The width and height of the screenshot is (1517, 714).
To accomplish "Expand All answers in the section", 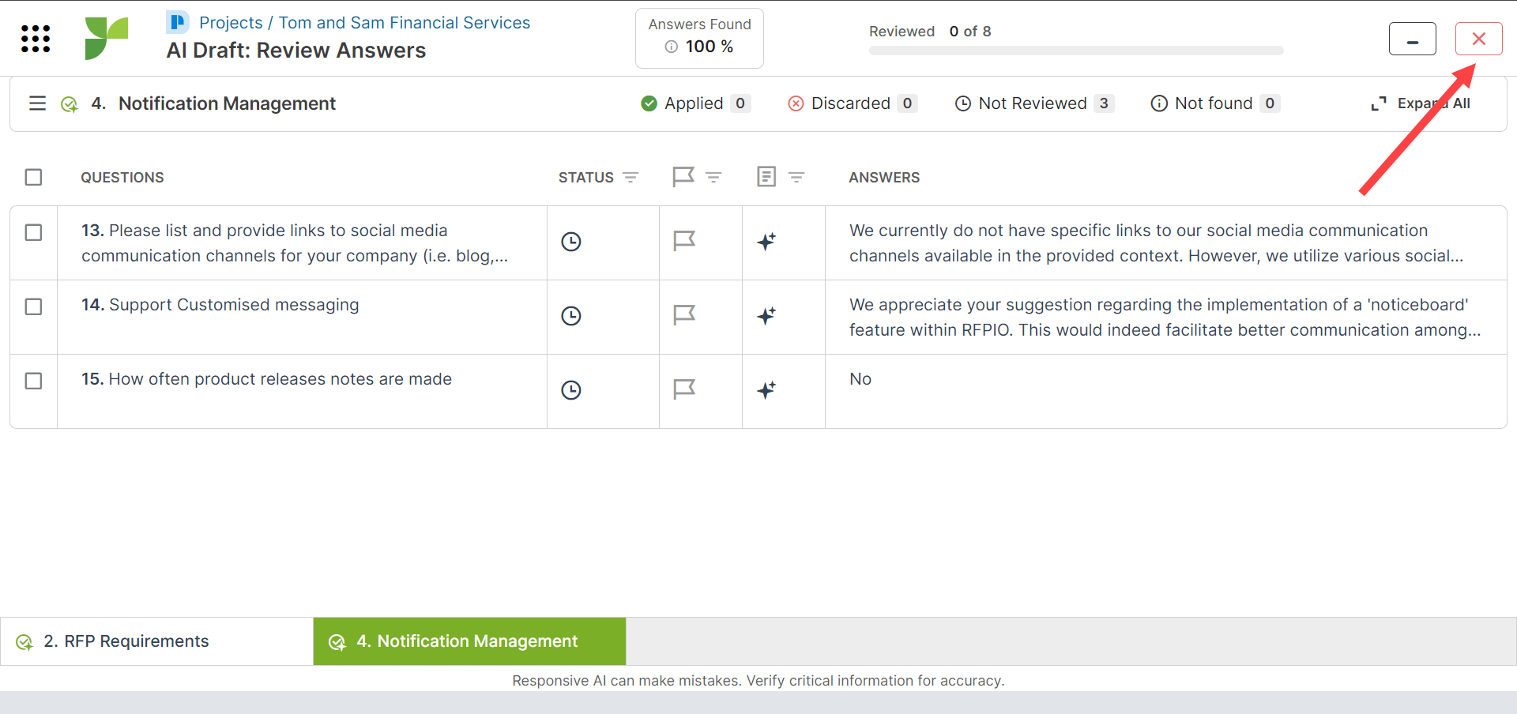I will point(1421,103).
